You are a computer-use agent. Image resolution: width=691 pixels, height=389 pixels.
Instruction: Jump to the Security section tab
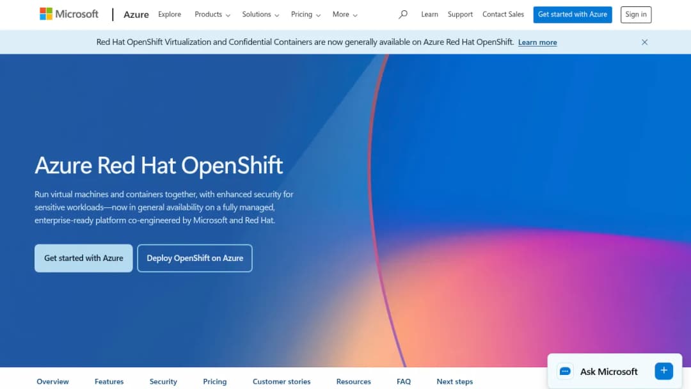163,381
